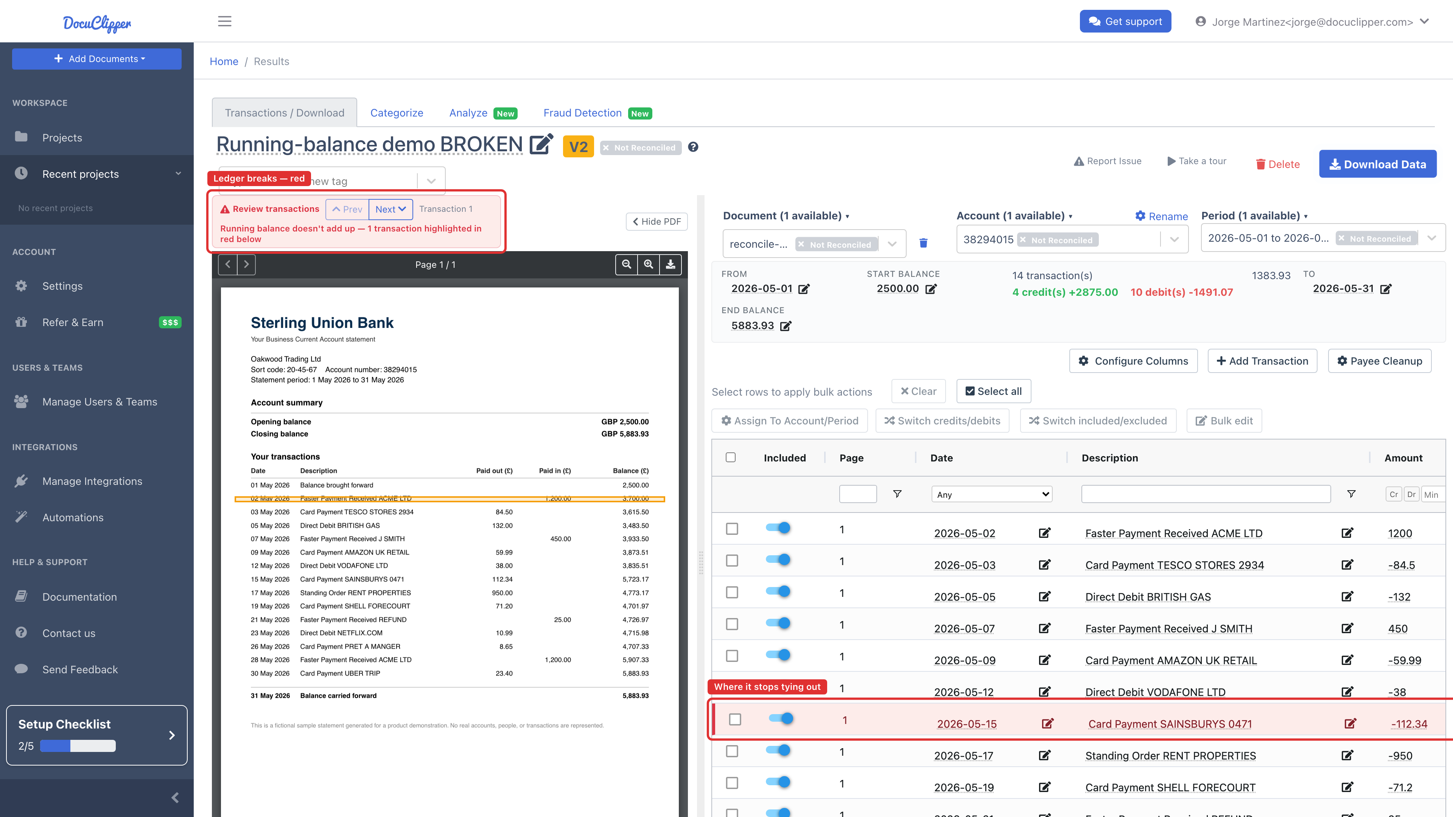Toggle included switch for SAINSBURYS row

click(x=781, y=718)
